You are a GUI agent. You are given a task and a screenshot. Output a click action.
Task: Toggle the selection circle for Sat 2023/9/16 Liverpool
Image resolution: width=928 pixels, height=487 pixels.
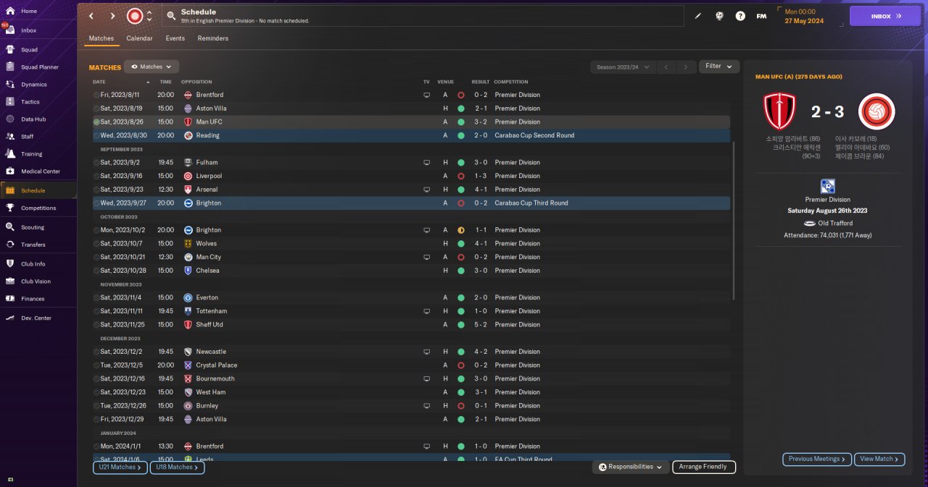(x=96, y=176)
